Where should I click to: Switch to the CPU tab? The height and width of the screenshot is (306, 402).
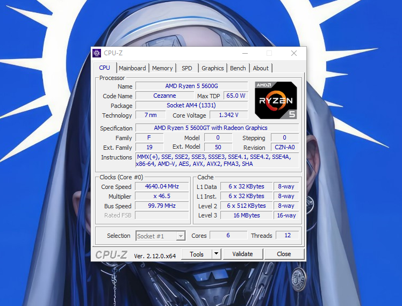105,68
